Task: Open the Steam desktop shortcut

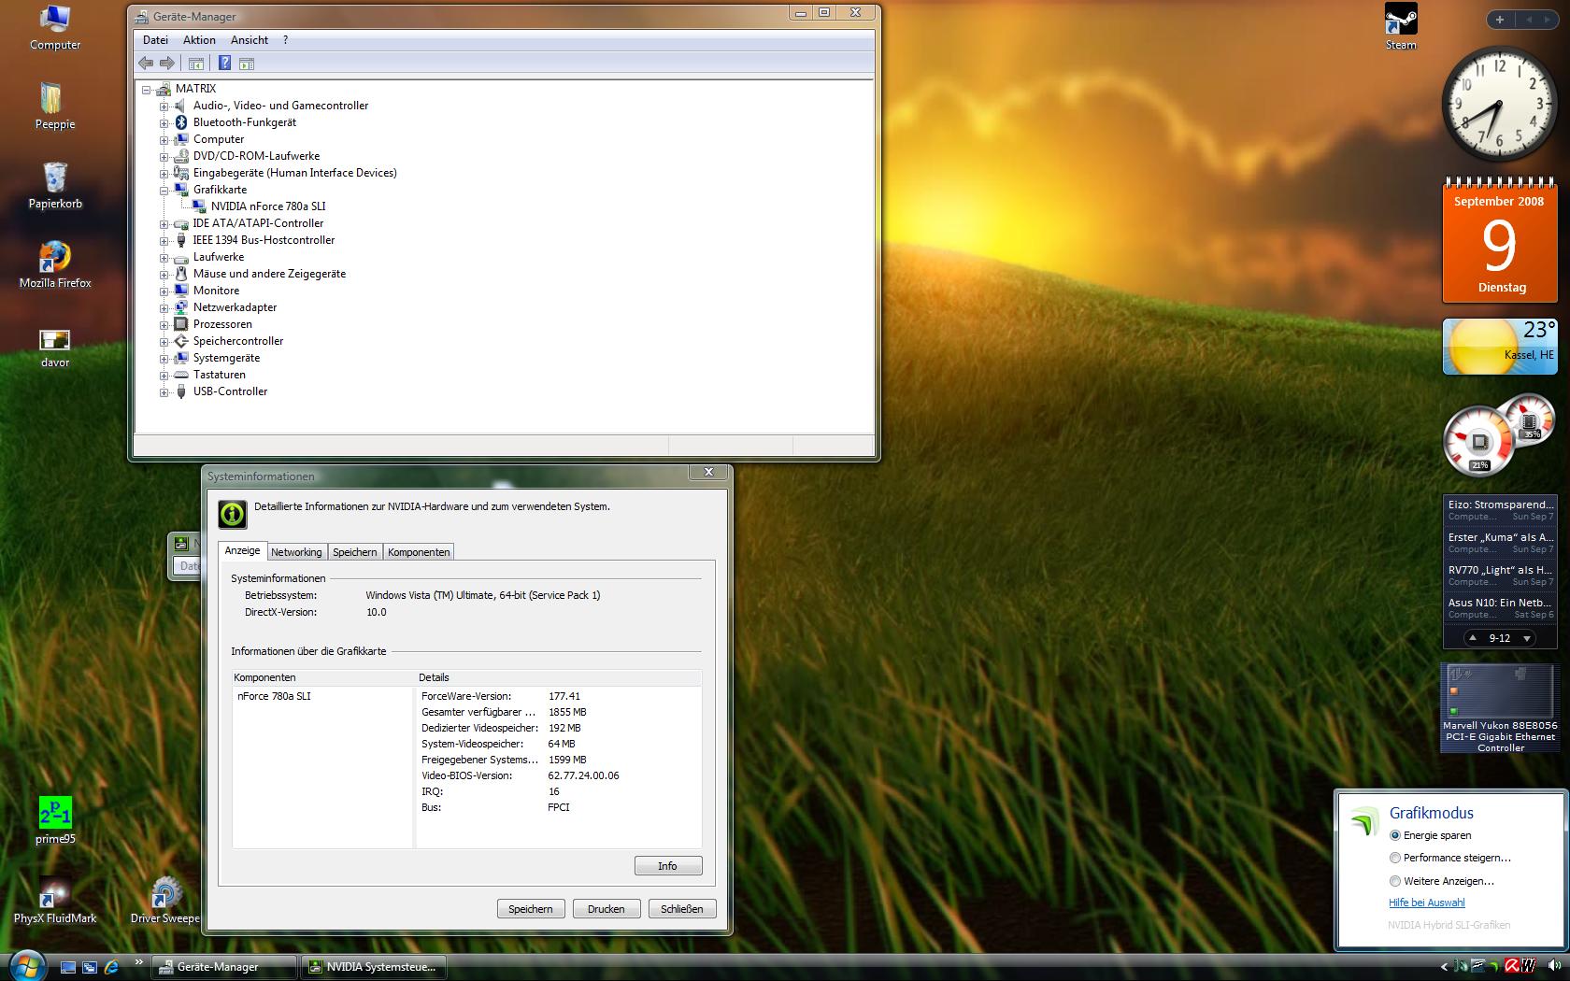Action: tap(1401, 27)
